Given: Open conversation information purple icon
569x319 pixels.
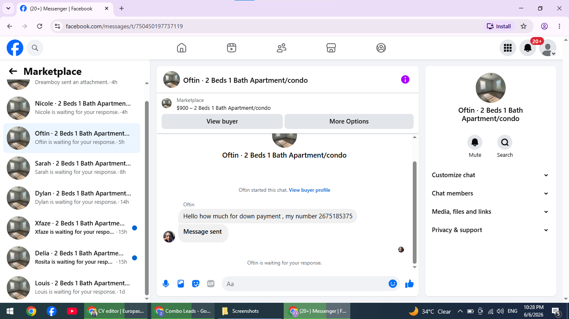Looking at the screenshot, I should (405, 79).
